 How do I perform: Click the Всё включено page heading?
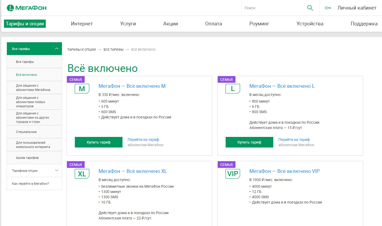pos(103,68)
